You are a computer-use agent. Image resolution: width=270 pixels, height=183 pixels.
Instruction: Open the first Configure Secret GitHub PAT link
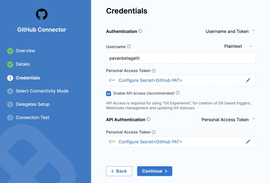[x=150, y=80]
